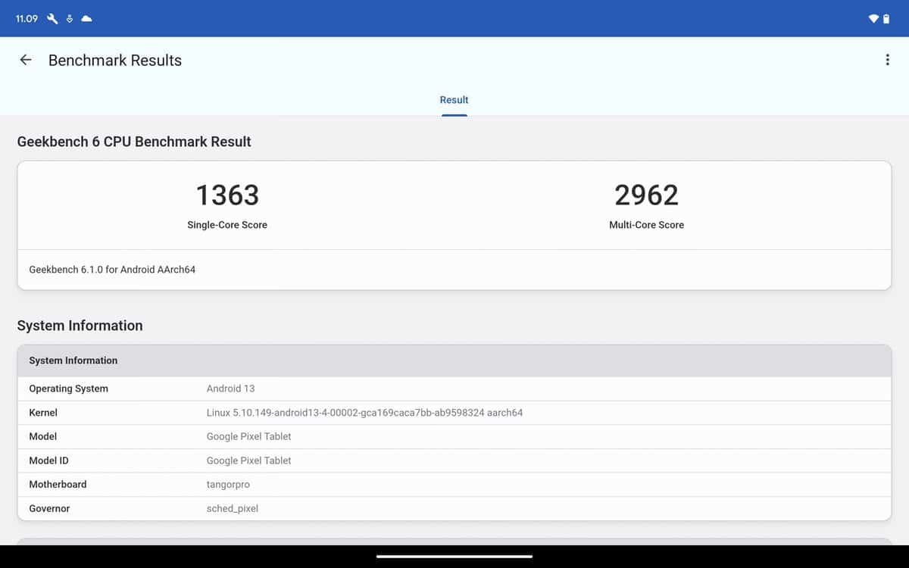The height and width of the screenshot is (568, 909).
Task: Tap Google Pixel Tablet in Model row
Action: click(x=248, y=436)
